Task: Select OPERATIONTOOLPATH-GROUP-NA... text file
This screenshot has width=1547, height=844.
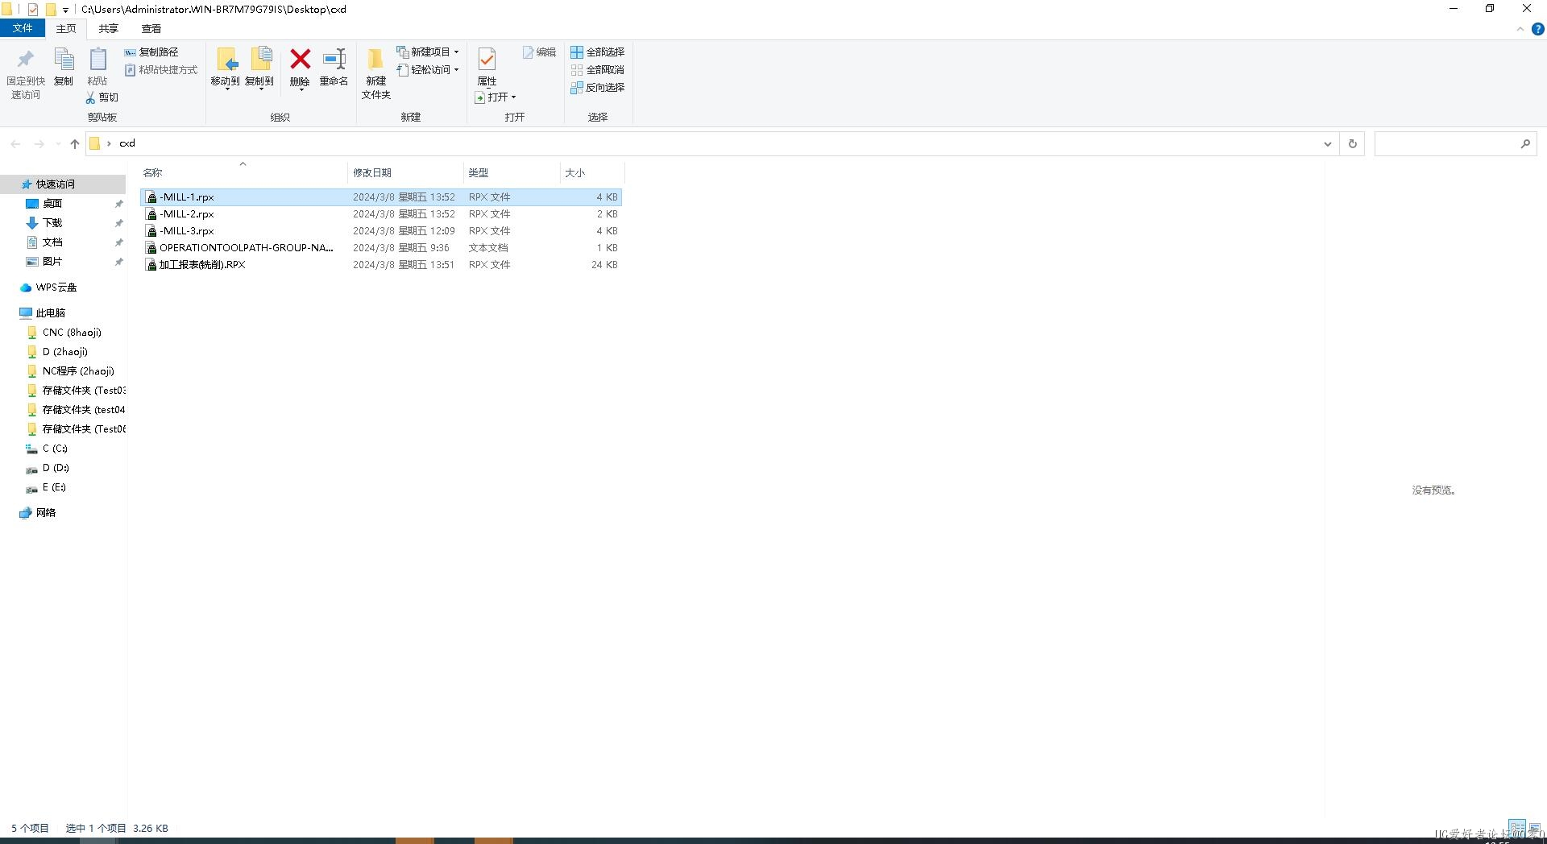Action: (381, 248)
